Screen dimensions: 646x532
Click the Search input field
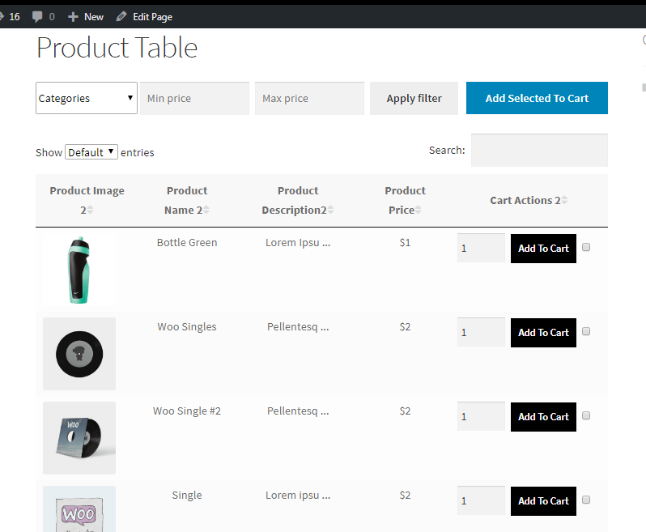[x=539, y=150]
